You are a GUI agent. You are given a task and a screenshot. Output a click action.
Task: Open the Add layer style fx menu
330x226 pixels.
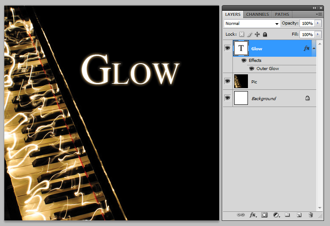pyautogui.click(x=253, y=214)
